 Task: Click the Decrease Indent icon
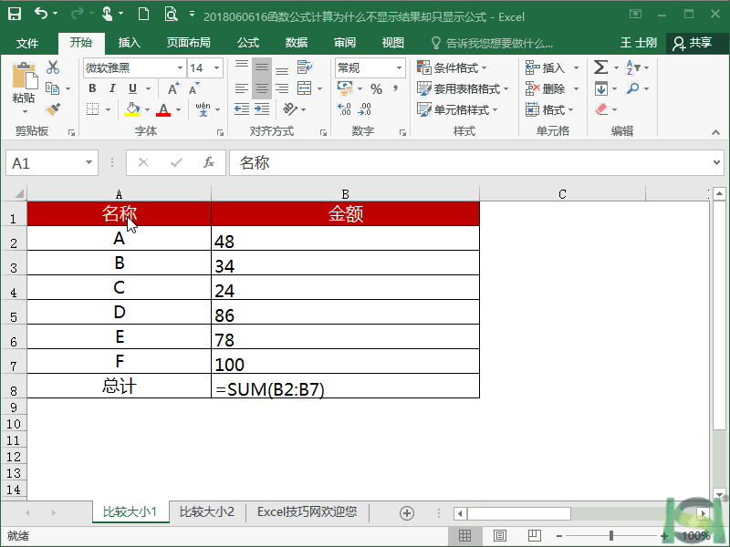coord(242,109)
